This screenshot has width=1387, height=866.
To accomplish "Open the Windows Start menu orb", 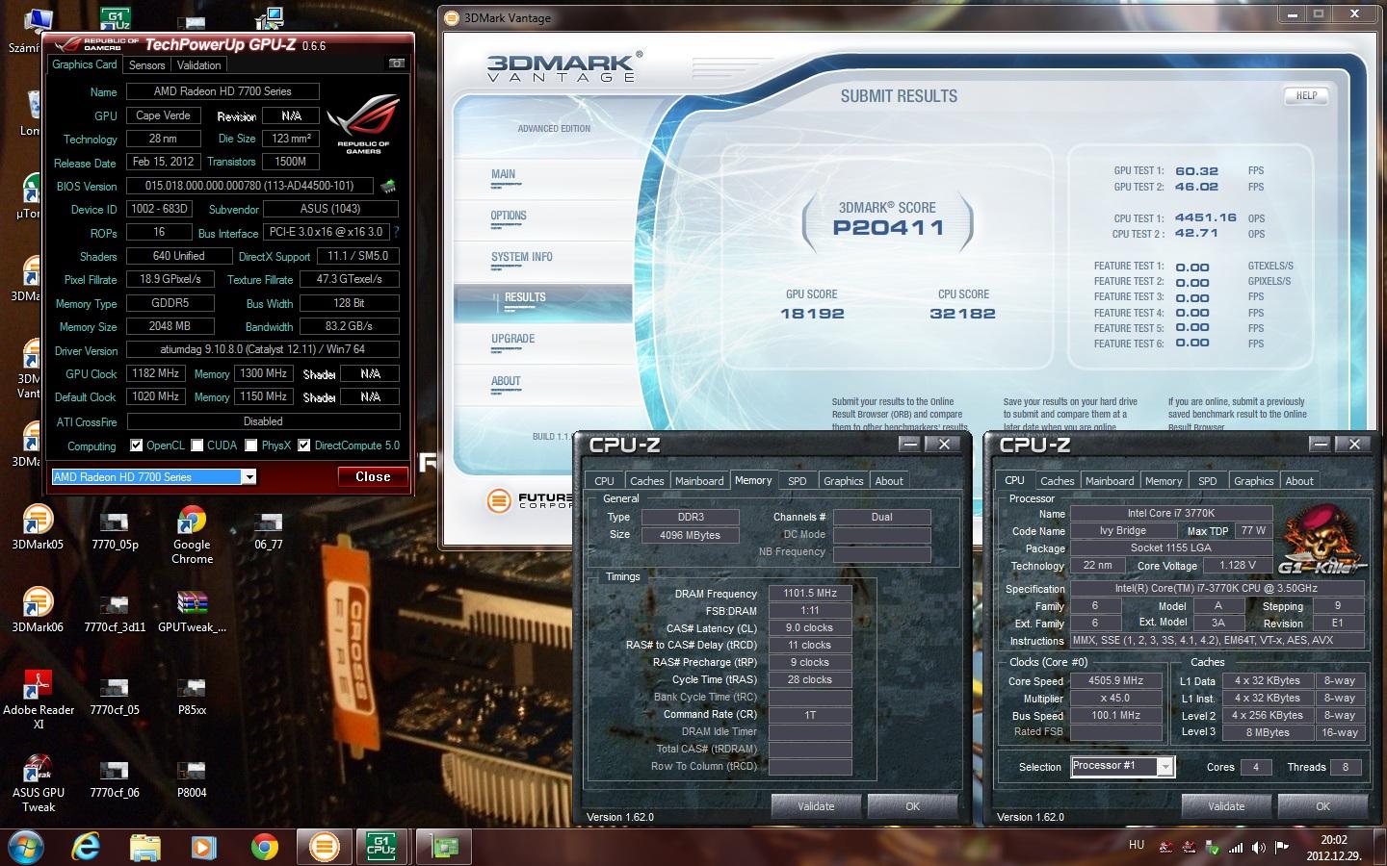I will [26, 847].
